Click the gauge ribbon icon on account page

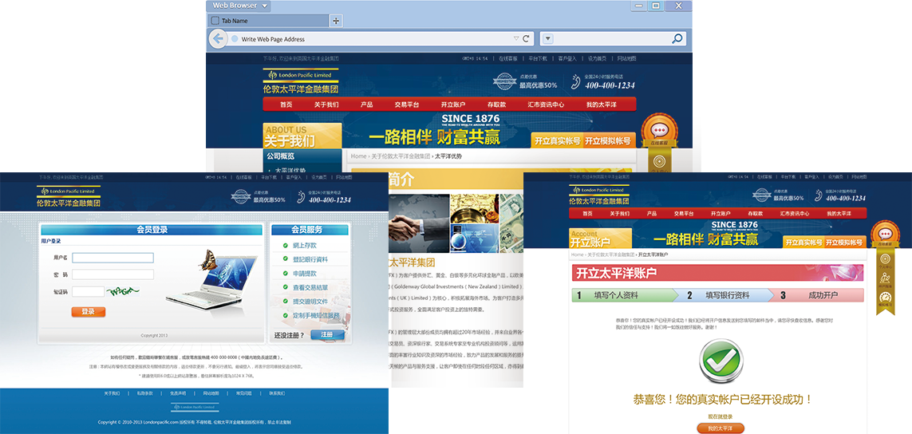click(886, 298)
